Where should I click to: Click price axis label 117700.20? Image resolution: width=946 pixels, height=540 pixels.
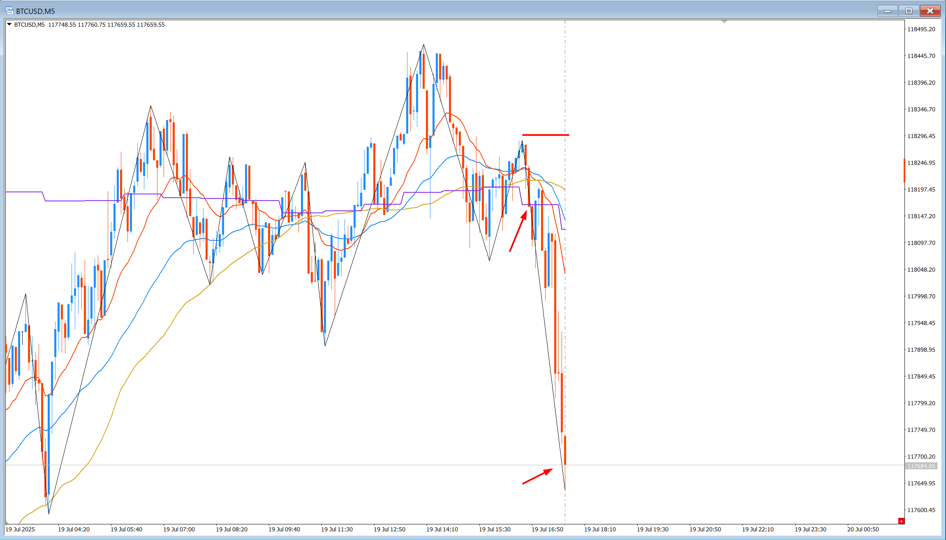[x=921, y=457]
